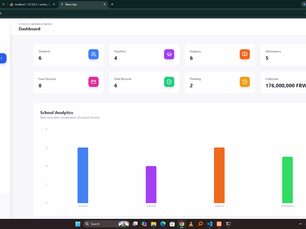Screen dimensions: 306x229
Task: Click the green Paid Records checkmark icon
Action: pos(169,82)
